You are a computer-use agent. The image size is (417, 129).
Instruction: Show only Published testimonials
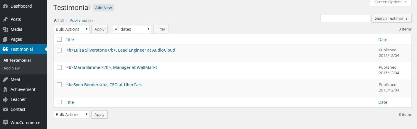78,20
